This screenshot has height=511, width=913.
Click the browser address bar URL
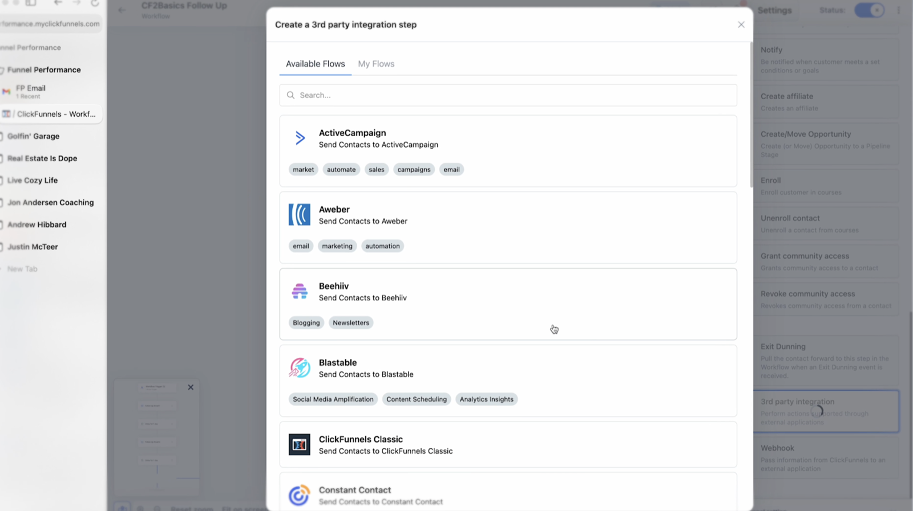50,24
